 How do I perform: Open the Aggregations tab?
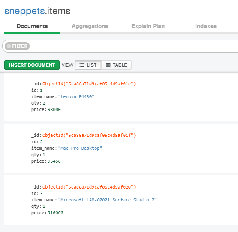coord(90,26)
